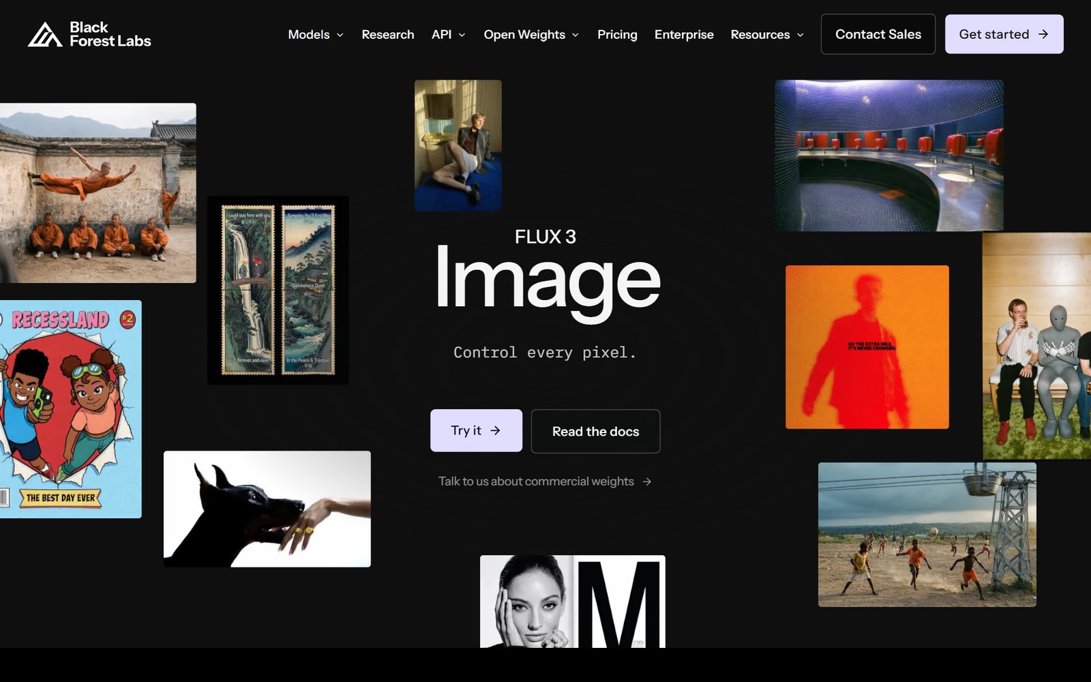Select the Recessland comic cover thumbnail
The image size is (1091, 682).
click(71, 409)
